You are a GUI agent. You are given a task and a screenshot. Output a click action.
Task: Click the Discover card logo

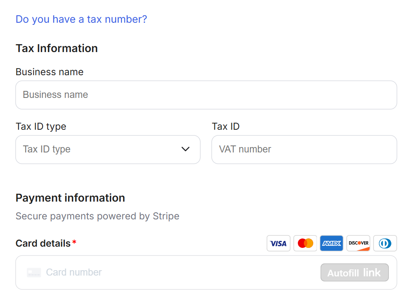[358, 243]
